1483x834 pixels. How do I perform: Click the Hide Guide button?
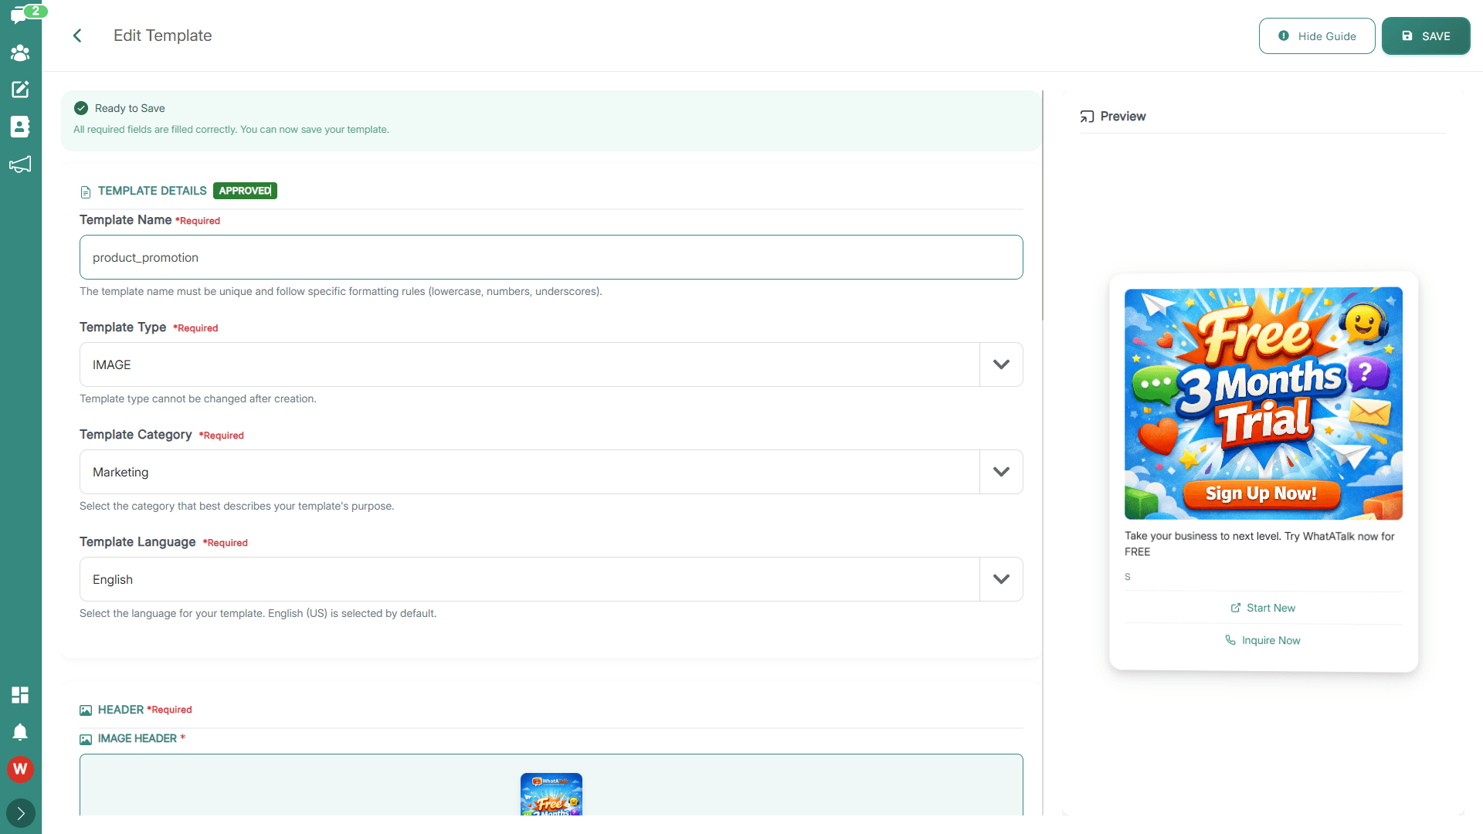tap(1317, 36)
